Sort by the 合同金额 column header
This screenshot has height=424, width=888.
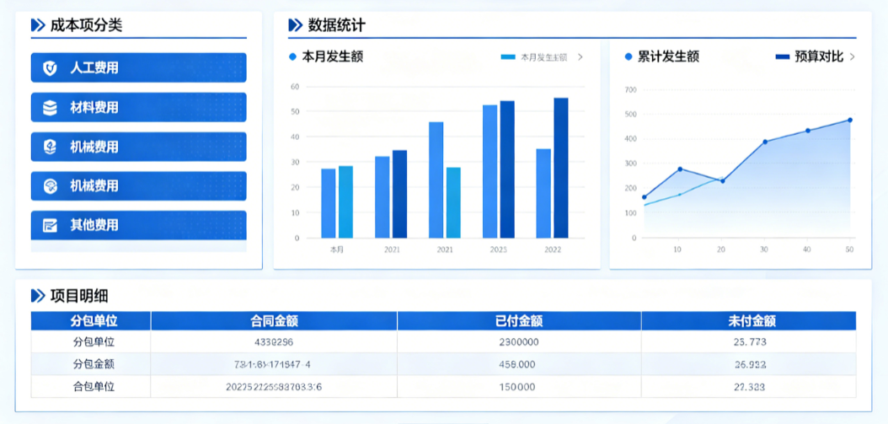tap(274, 321)
